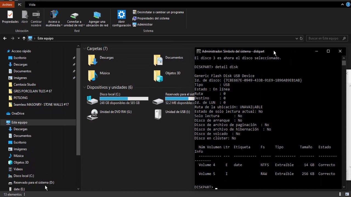Open the Archivo tab

click(x=7, y=4)
